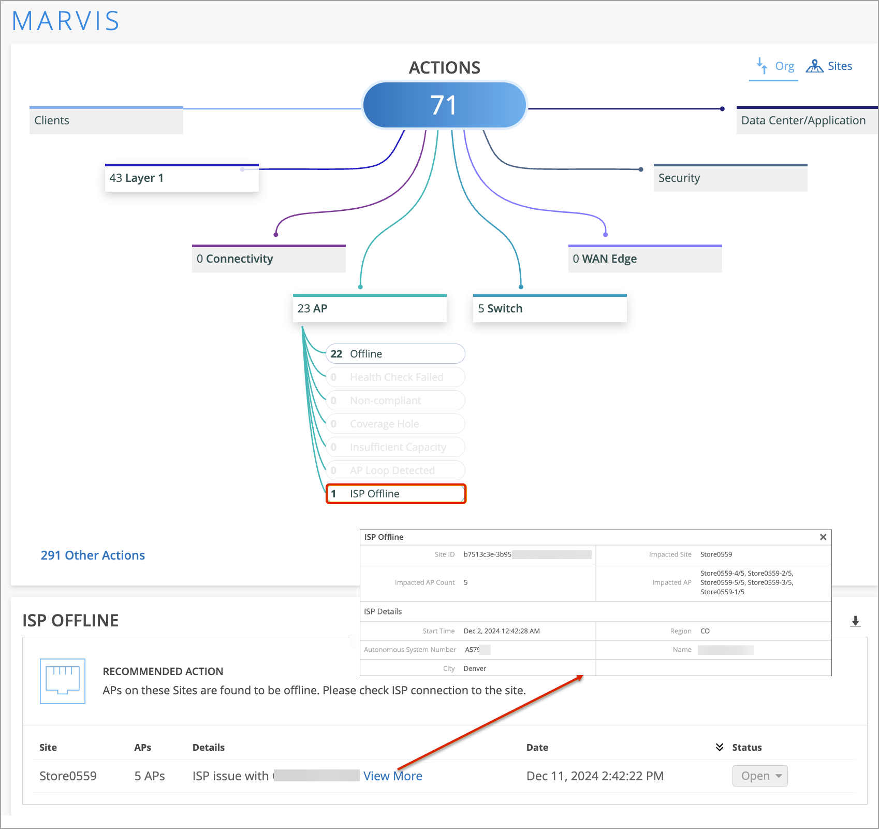Click the Store0559 site cell
879x829 pixels.
[68, 776]
